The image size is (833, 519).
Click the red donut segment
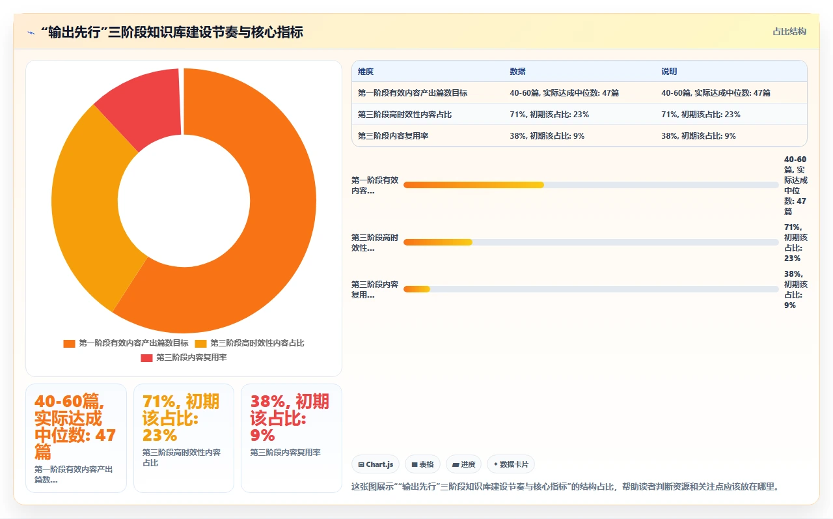[146, 104]
